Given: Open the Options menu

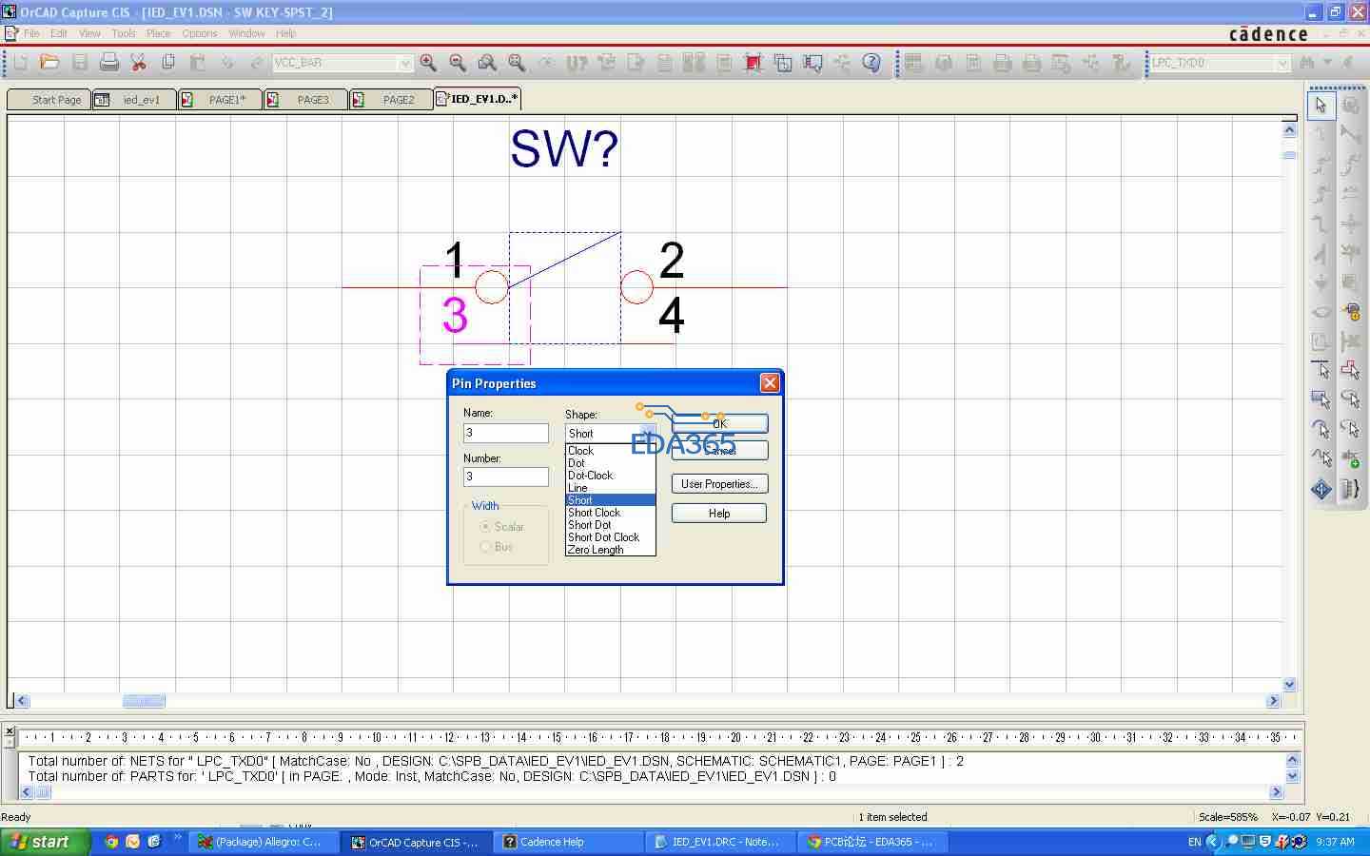Looking at the screenshot, I should 200,33.
